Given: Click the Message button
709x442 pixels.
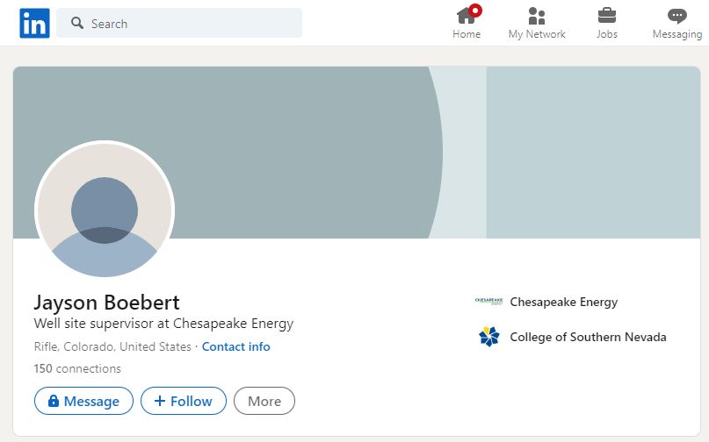Looking at the screenshot, I should (83, 401).
